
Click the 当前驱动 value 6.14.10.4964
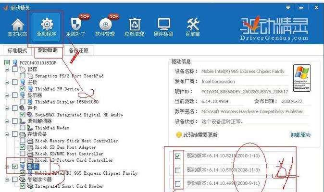pyautogui.click(x=215, y=101)
